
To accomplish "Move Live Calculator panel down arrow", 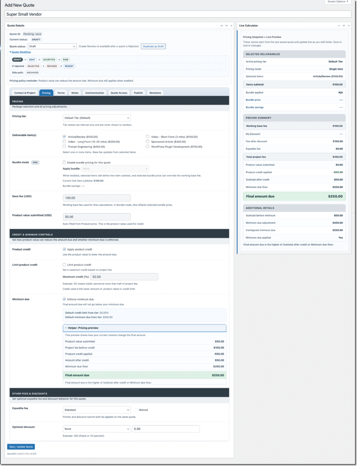I will click(344, 25).
